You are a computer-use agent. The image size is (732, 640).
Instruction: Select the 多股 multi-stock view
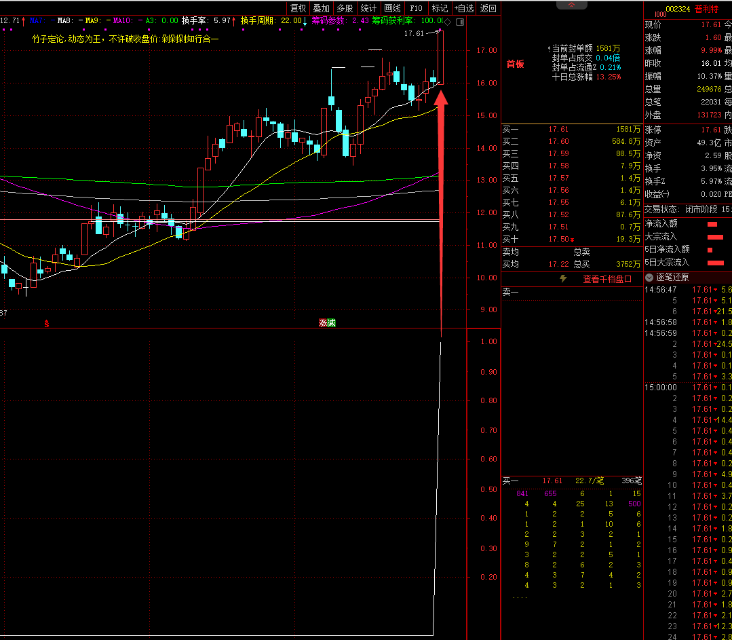click(x=345, y=8)
